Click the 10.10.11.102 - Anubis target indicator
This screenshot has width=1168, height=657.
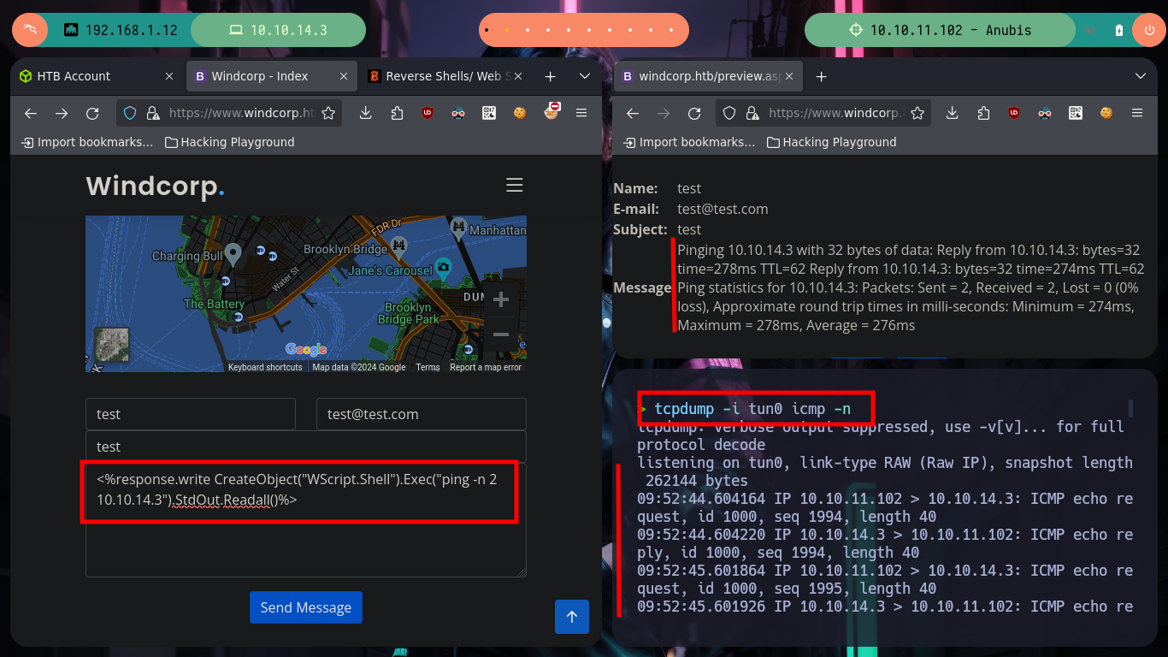(940, 30)
